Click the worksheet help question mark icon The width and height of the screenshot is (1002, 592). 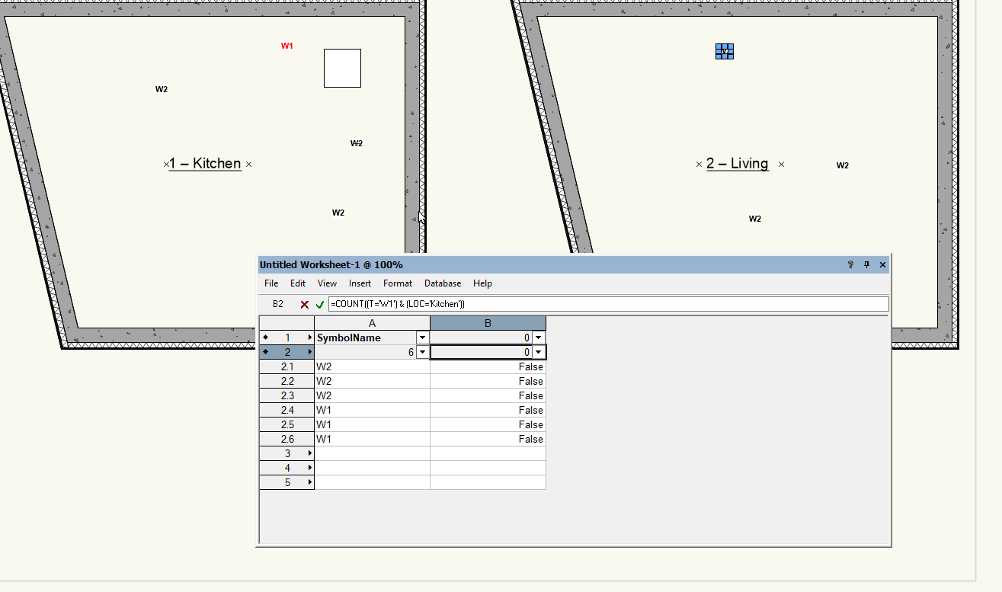tap(850, 265)
